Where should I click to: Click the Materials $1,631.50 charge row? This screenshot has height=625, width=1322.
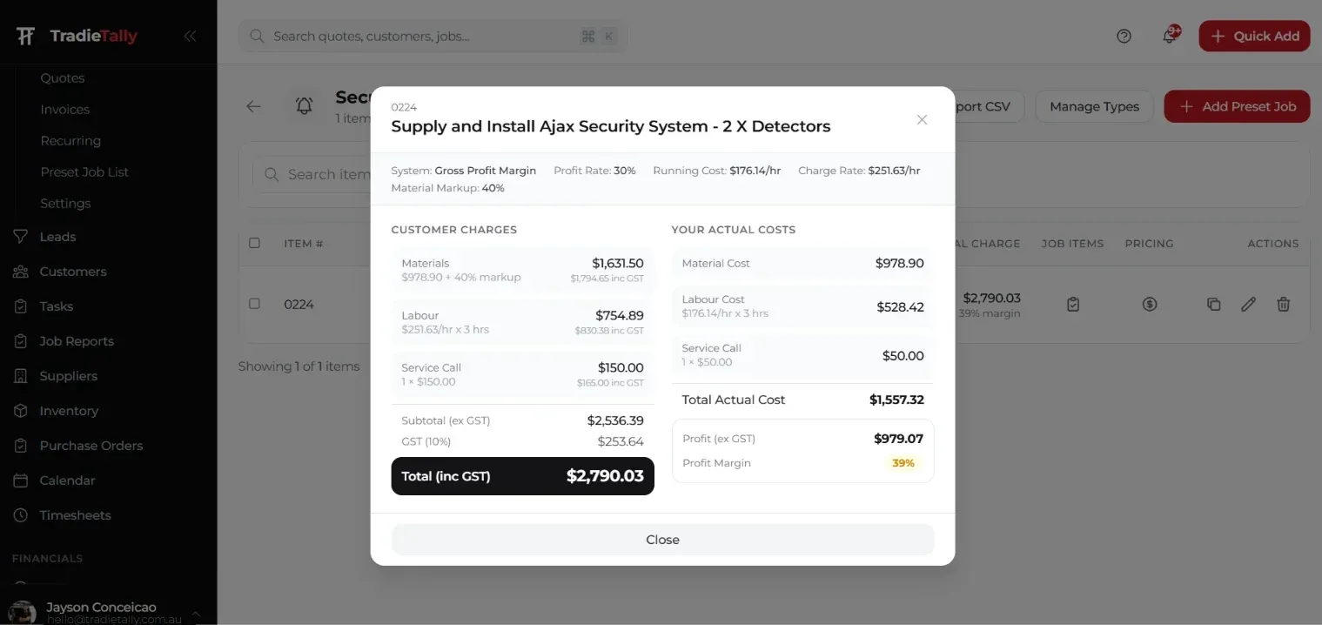coord(522,270)
